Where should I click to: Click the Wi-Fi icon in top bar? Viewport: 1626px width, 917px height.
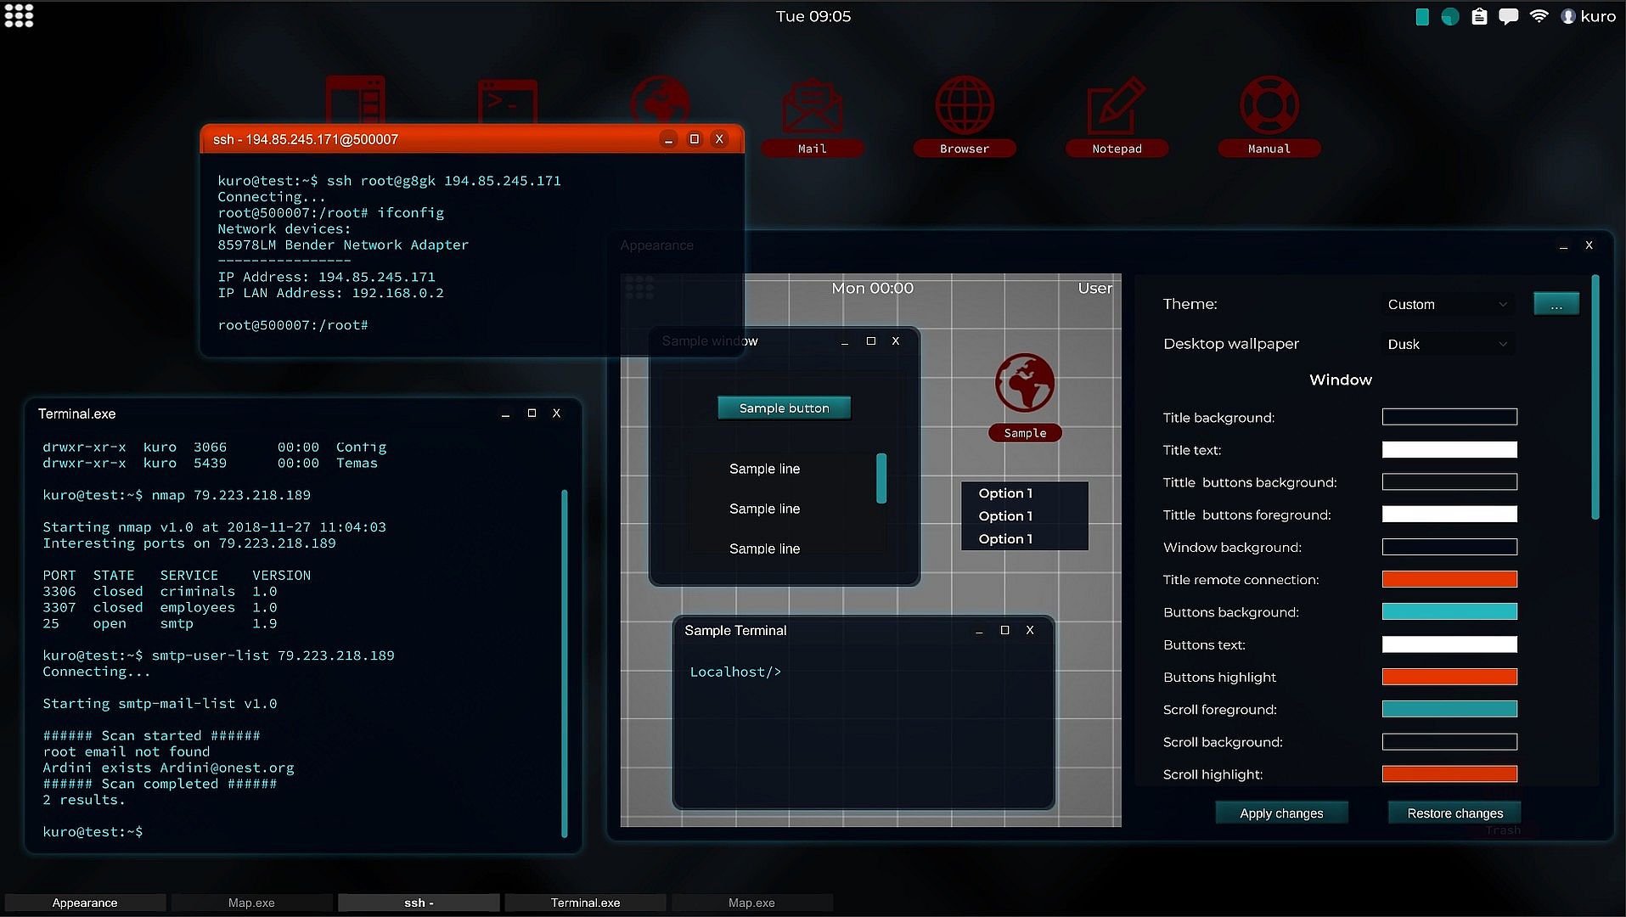point(1539,16)
